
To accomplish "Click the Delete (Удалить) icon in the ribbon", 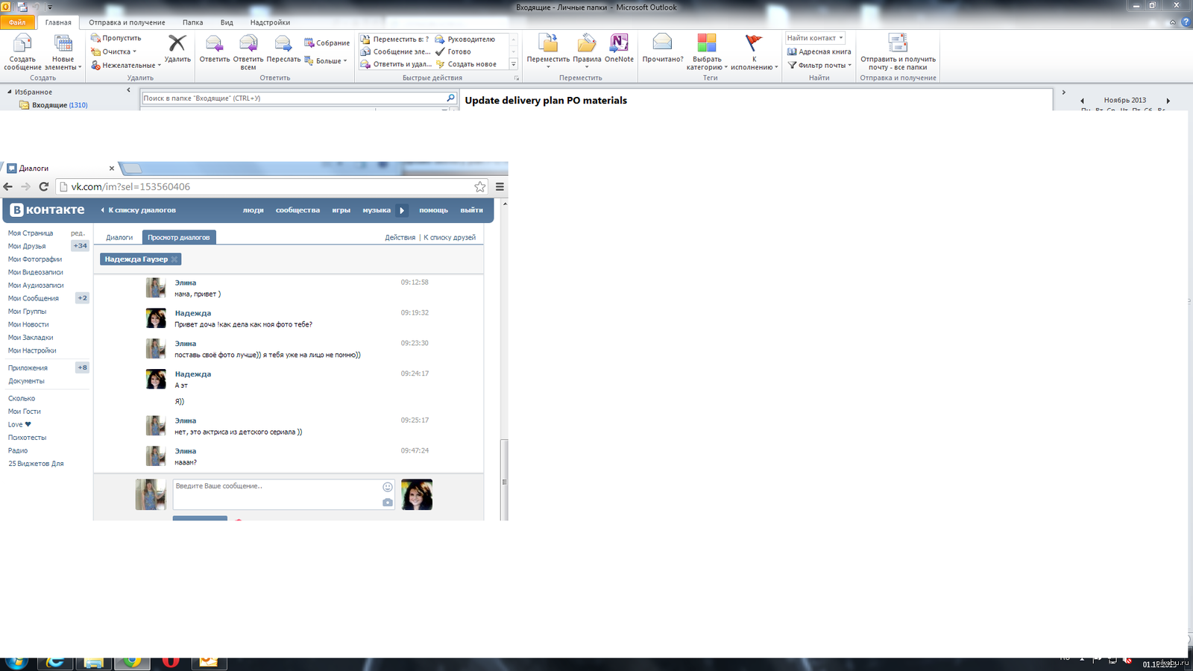I will click(177, 45).
